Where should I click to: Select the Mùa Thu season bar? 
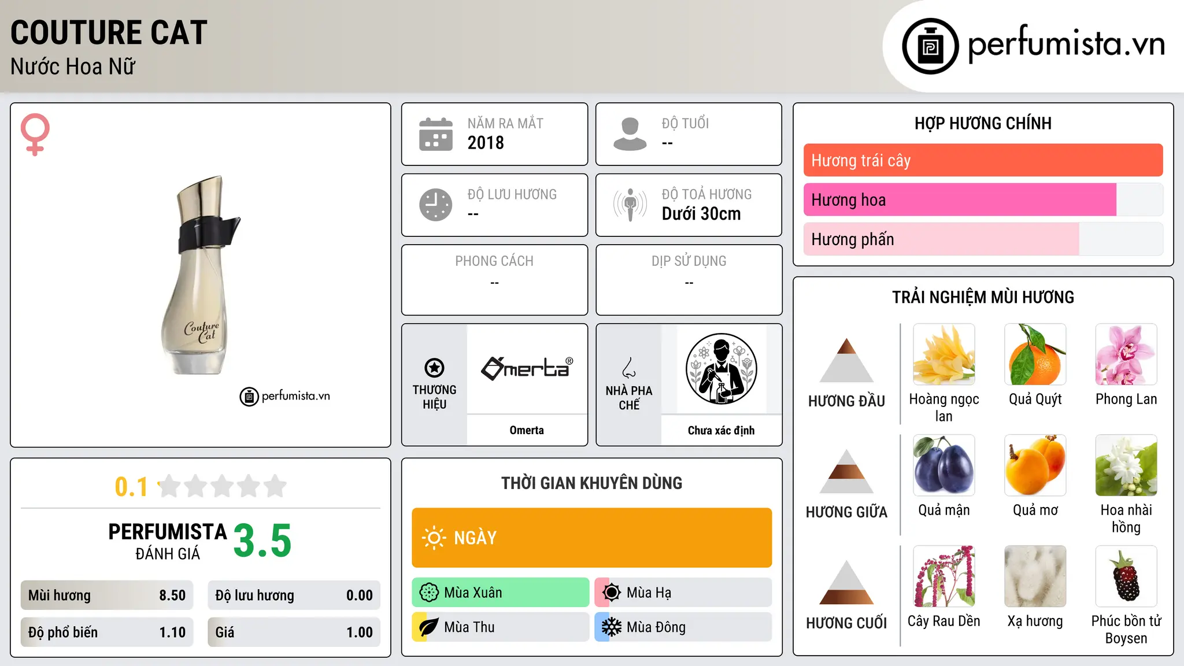500,627
